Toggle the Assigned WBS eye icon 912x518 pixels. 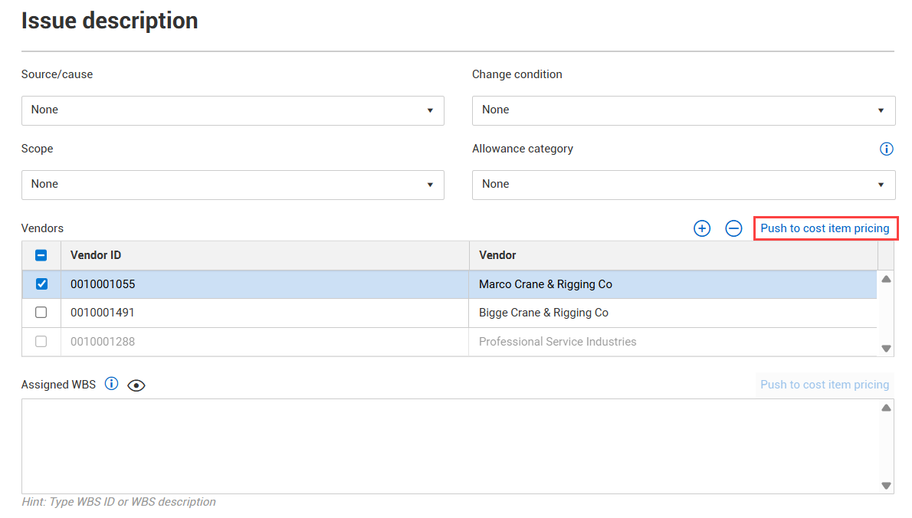136,385
